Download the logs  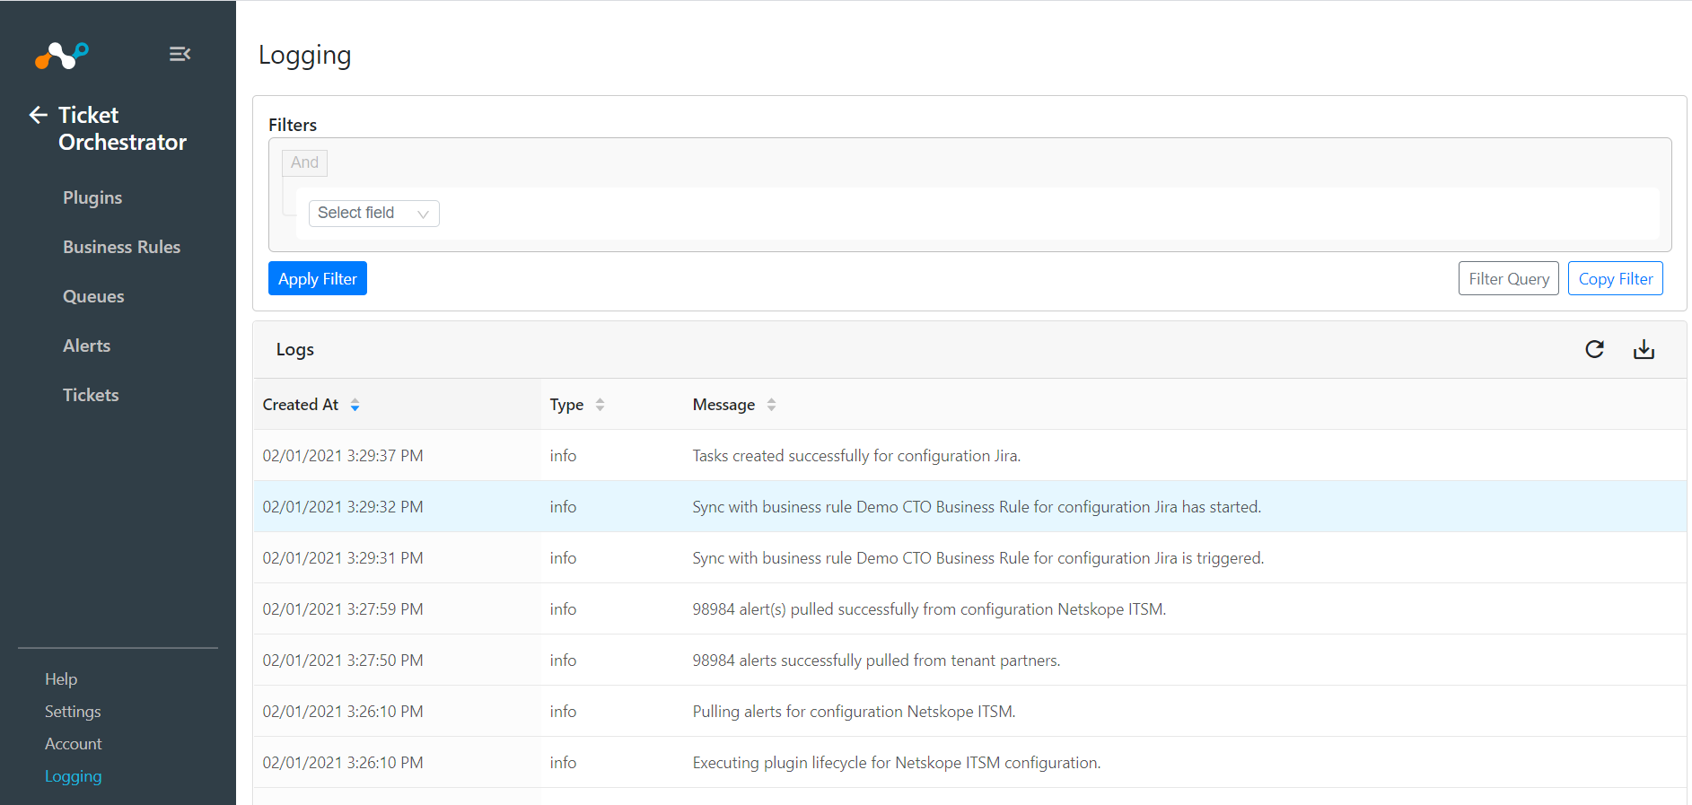1644,349
